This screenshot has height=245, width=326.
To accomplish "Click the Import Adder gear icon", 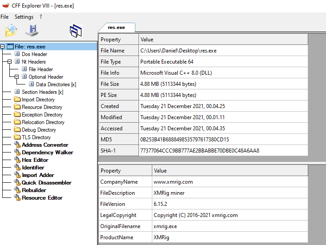I will [x=17, y=175].
